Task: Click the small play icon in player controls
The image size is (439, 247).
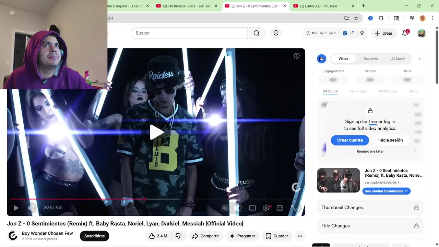Action: pos(16,208)
